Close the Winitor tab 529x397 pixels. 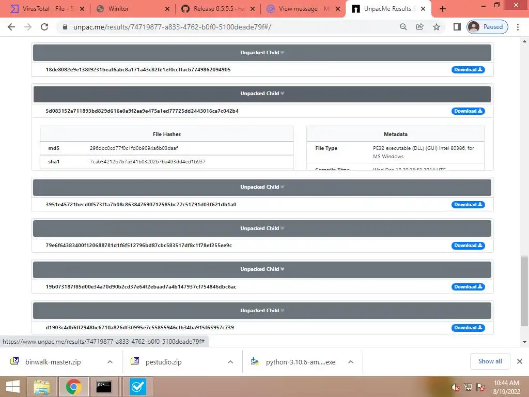[167, 9]
